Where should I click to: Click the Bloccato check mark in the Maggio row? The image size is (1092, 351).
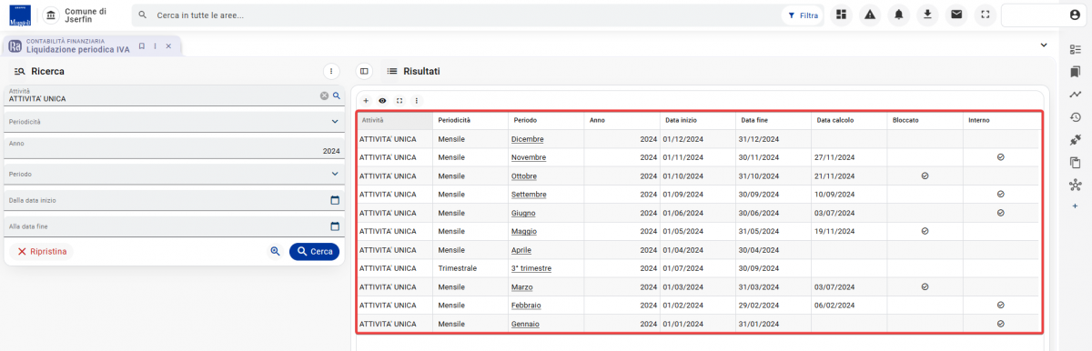tap(925, 231)
